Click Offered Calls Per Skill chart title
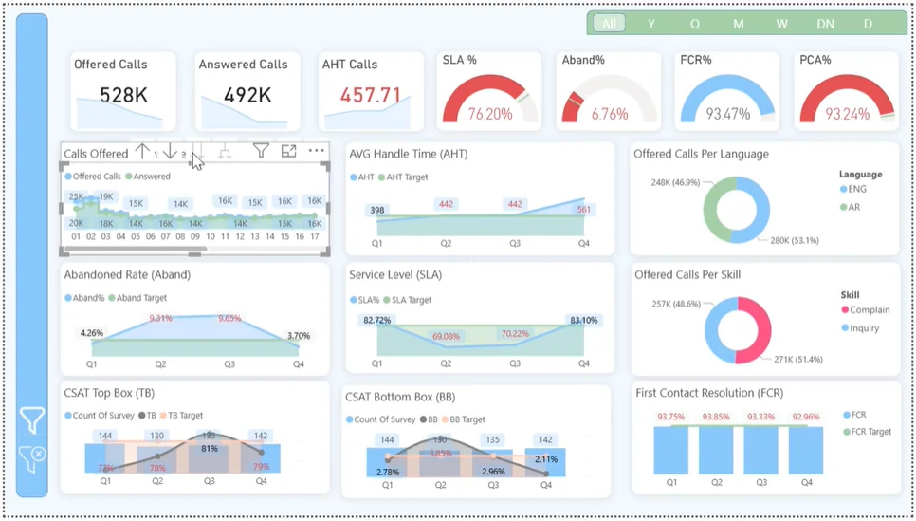This screenshot has width=916, height=521. (687, 274)
